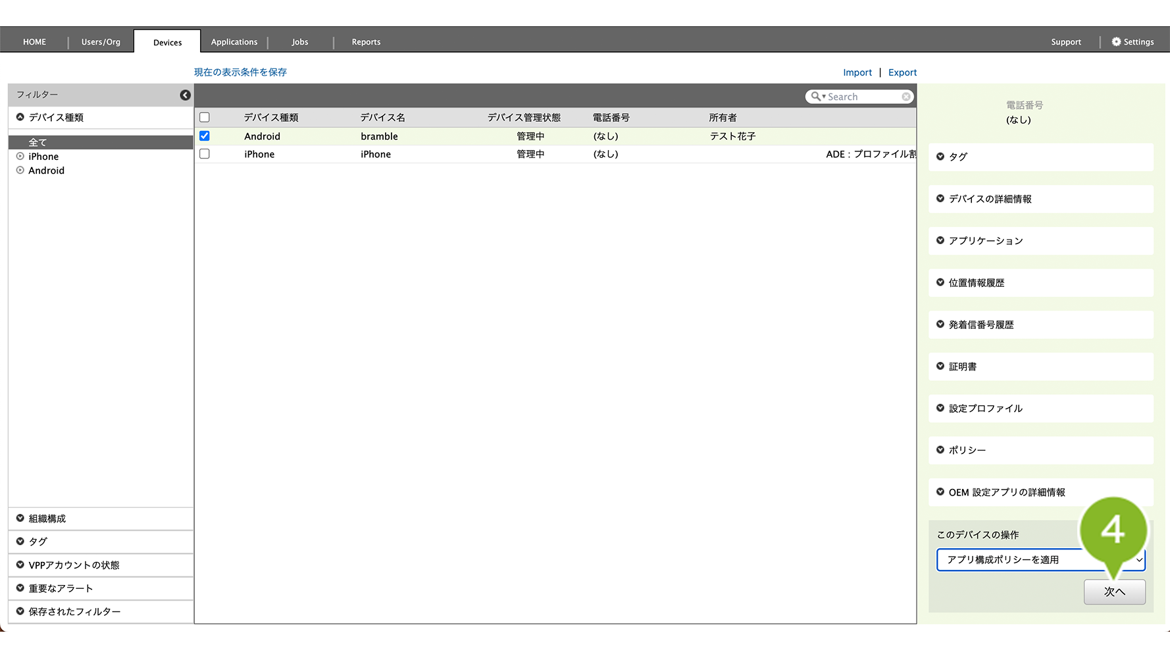Click chevron icon beside 重要なアラート

pyautogui.click(x=20, y=588)
